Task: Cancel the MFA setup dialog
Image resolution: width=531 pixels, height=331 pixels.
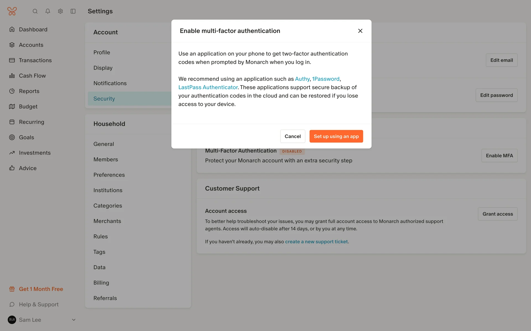Action: [x=293, y=136]
